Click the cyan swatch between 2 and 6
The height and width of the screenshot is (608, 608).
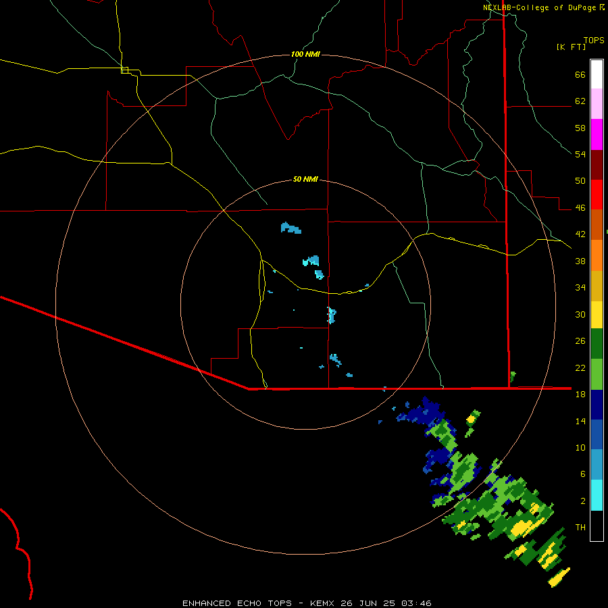point(597,495)
